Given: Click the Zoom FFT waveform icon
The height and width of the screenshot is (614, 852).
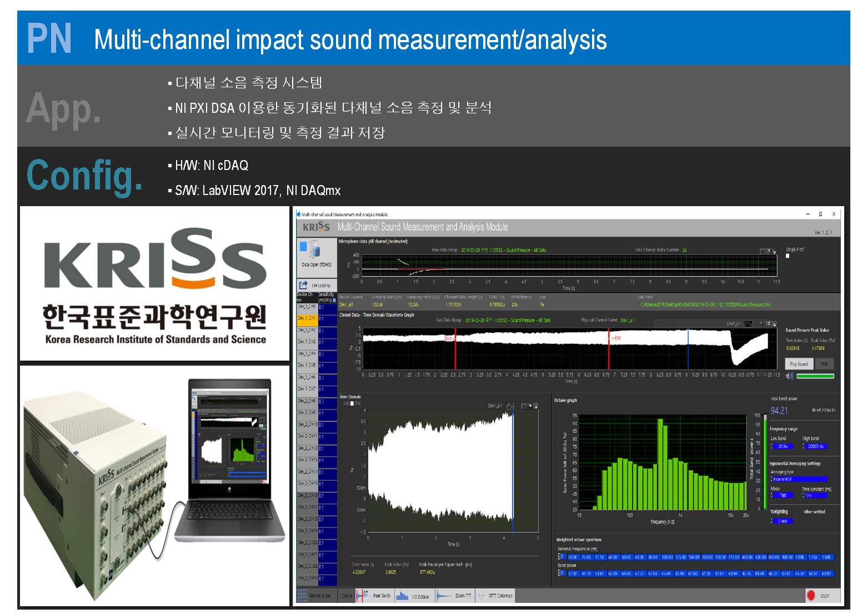Looking at the screenshot, I should 444,596.
